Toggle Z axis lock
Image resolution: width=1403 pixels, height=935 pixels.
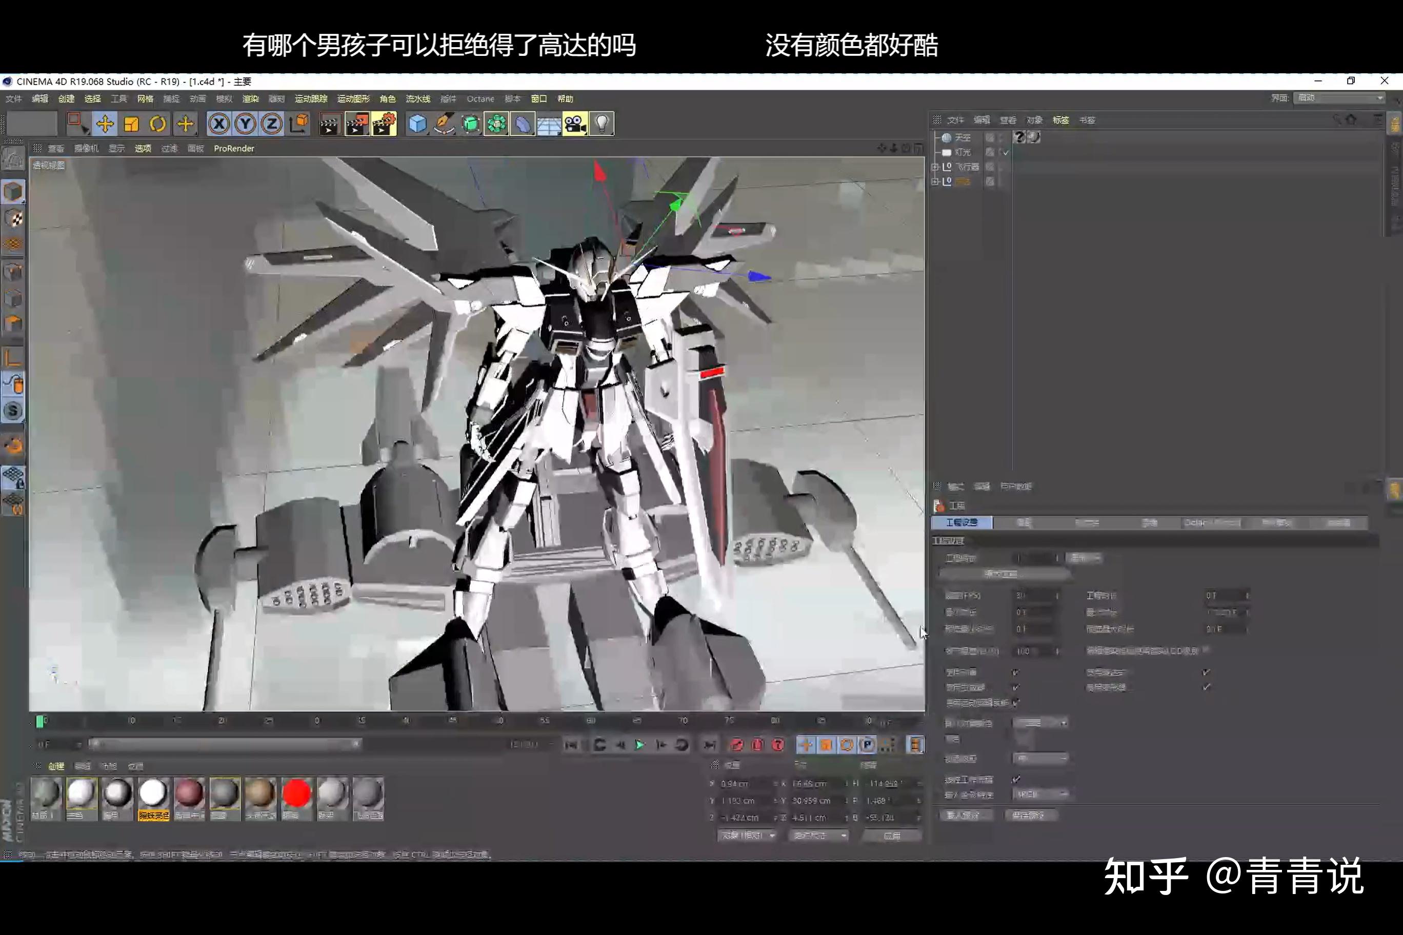271,124
